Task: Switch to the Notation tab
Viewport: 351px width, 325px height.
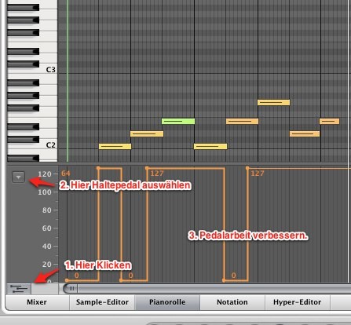Action: (x=232, y=302)
